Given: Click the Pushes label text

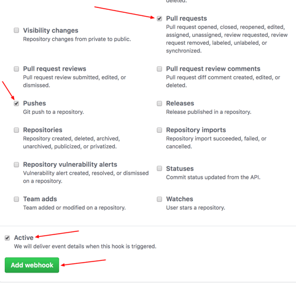Looking at the screenshot, I should coord(34,103).
